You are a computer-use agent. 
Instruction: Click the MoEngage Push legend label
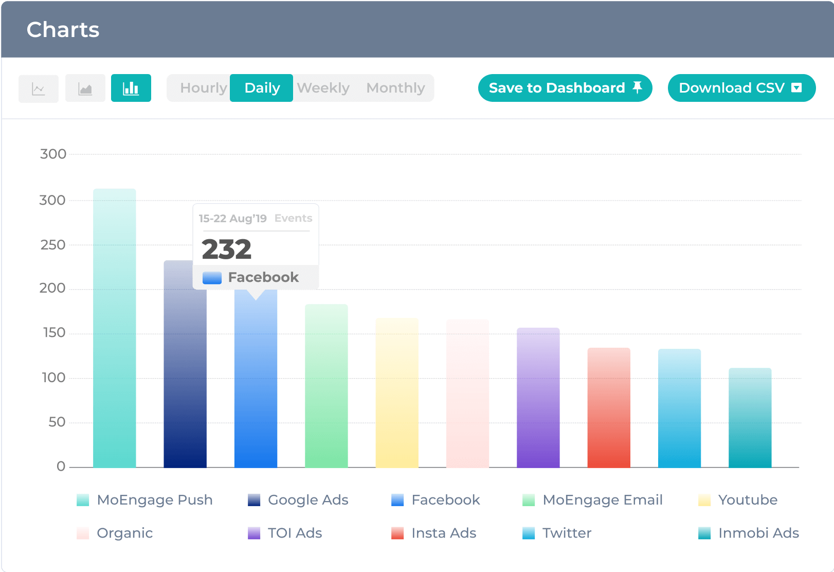(155, 500)
